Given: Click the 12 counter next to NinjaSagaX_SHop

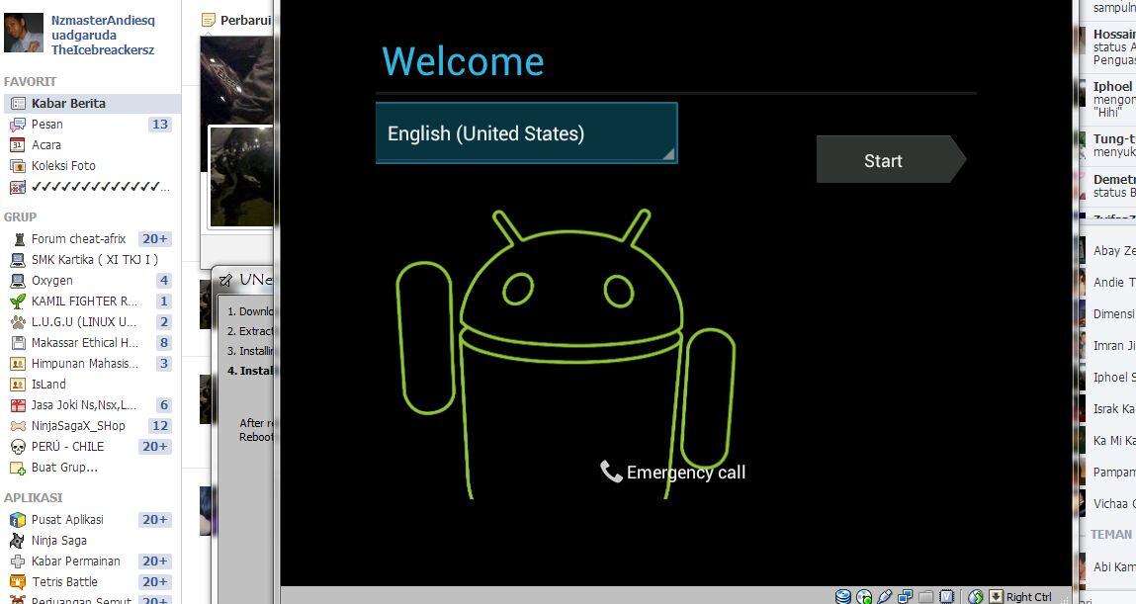Looking at the screenshot, I should (160, 426).
